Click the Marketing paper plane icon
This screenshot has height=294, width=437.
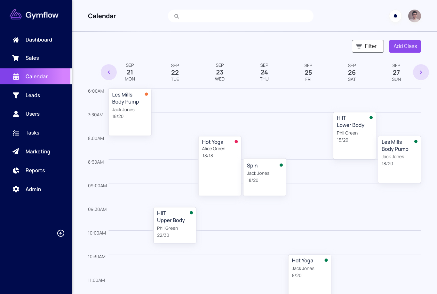(x=16, y=151)
